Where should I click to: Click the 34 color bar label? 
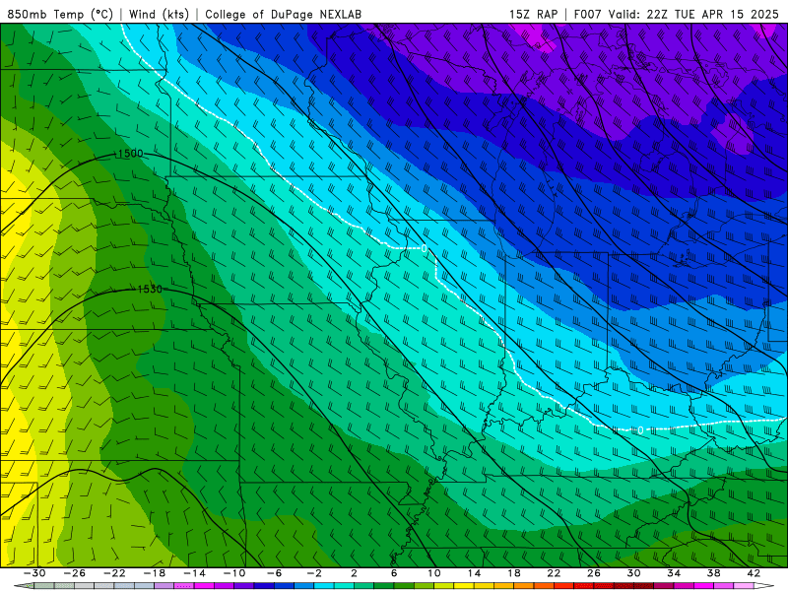(674, 573)
